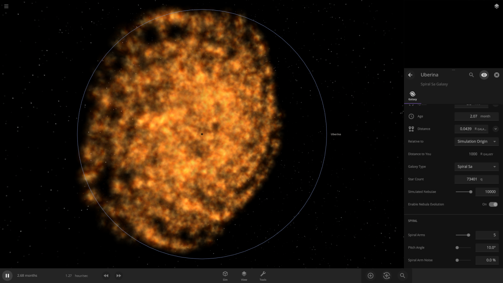503x283 pixels.
Task: Open search in the bottom bar
Action: 402,276
